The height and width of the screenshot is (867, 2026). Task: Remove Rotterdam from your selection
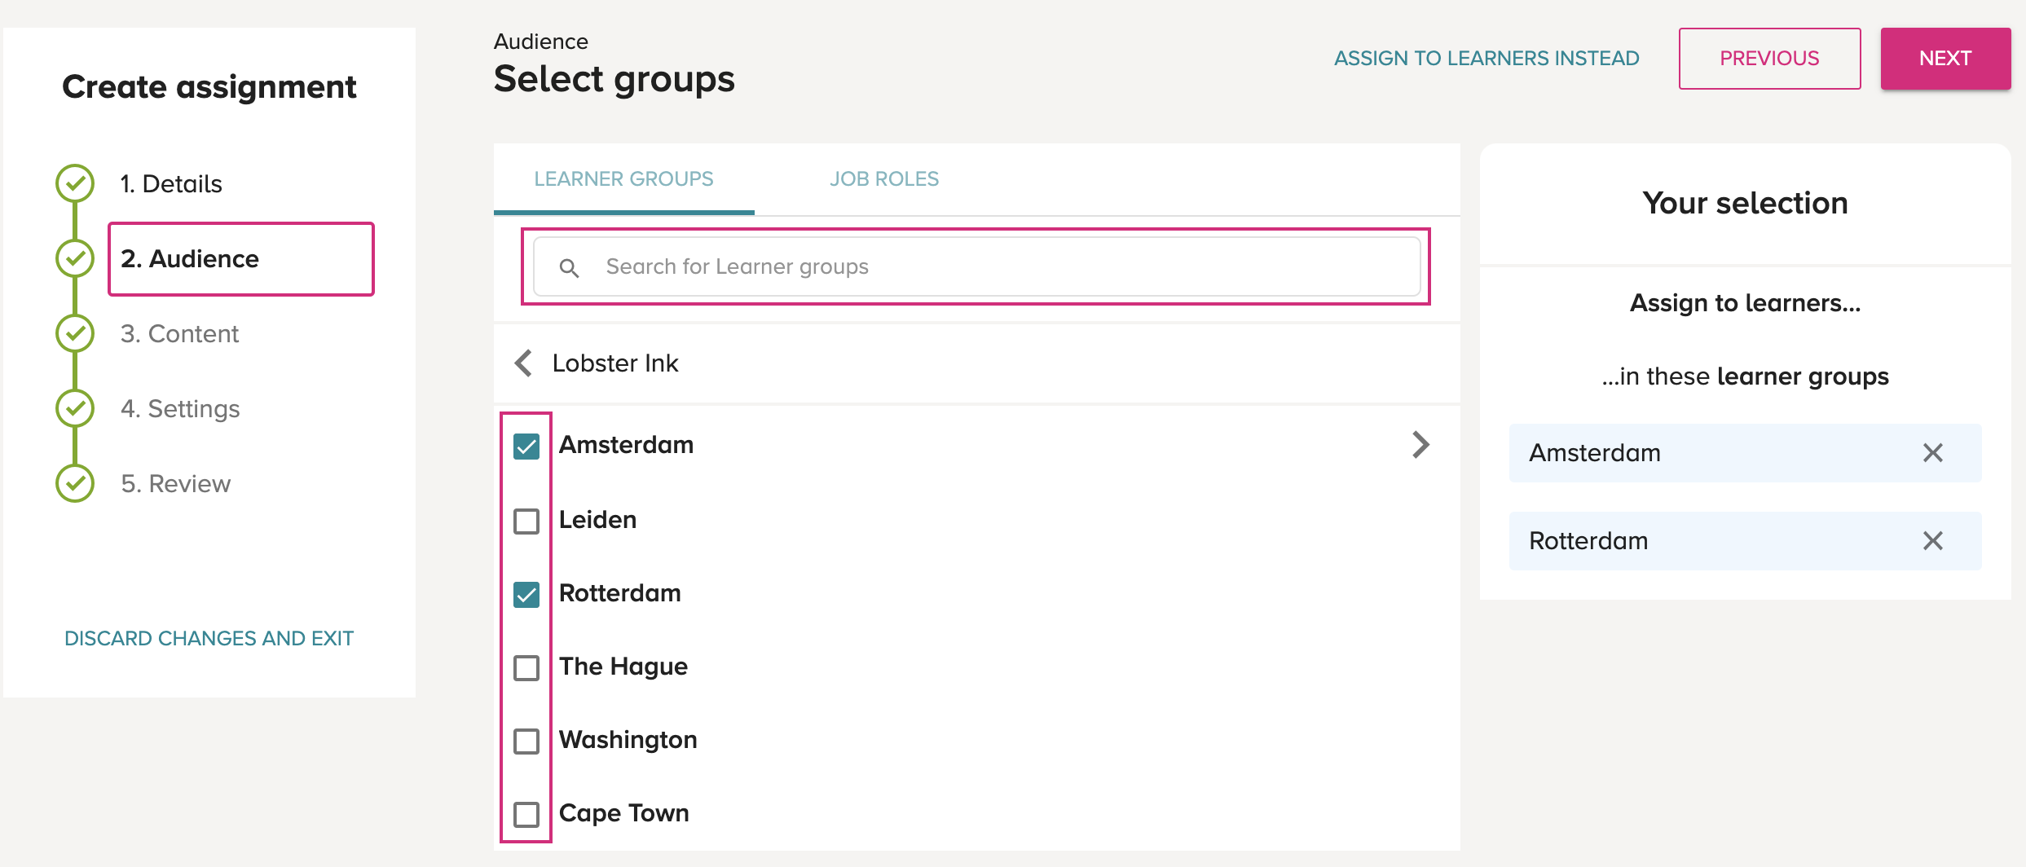[x=1933, y=541]
